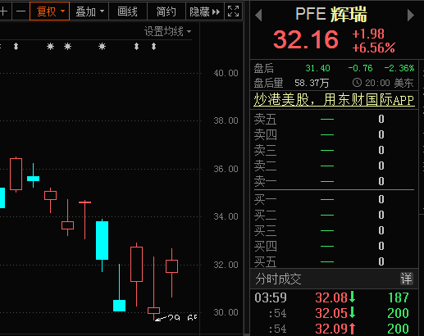Click the zoom-out minus icon
Image resolution: width=424 pixels, height=336 pixels.
21,11
